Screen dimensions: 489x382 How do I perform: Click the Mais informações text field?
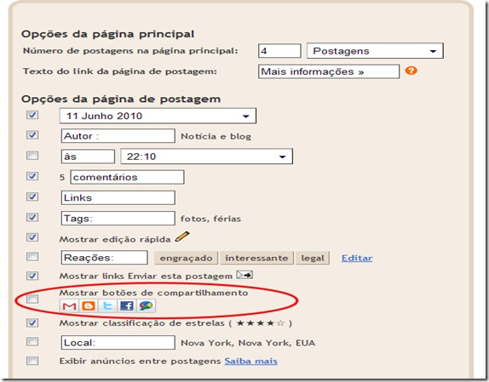click(329, 71)
